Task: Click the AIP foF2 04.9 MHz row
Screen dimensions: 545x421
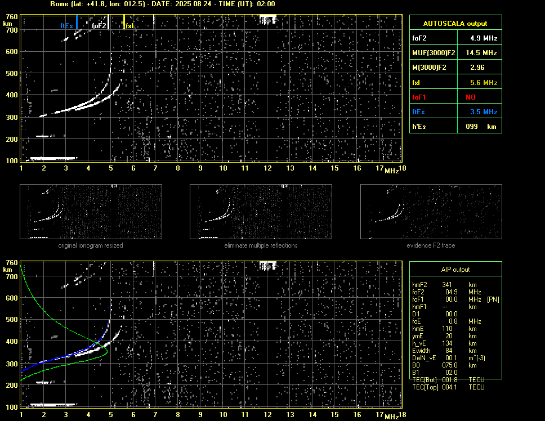Action: point(446,292)
